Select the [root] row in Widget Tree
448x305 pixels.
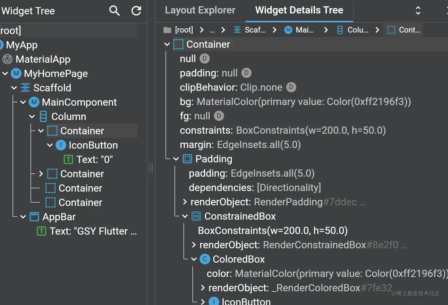[x=69, y=30]
